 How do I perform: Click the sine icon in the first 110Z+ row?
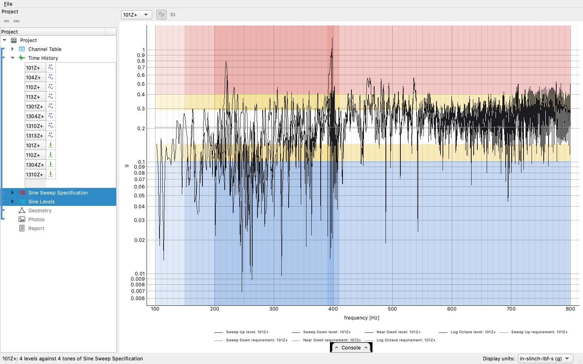click(51, 87)
